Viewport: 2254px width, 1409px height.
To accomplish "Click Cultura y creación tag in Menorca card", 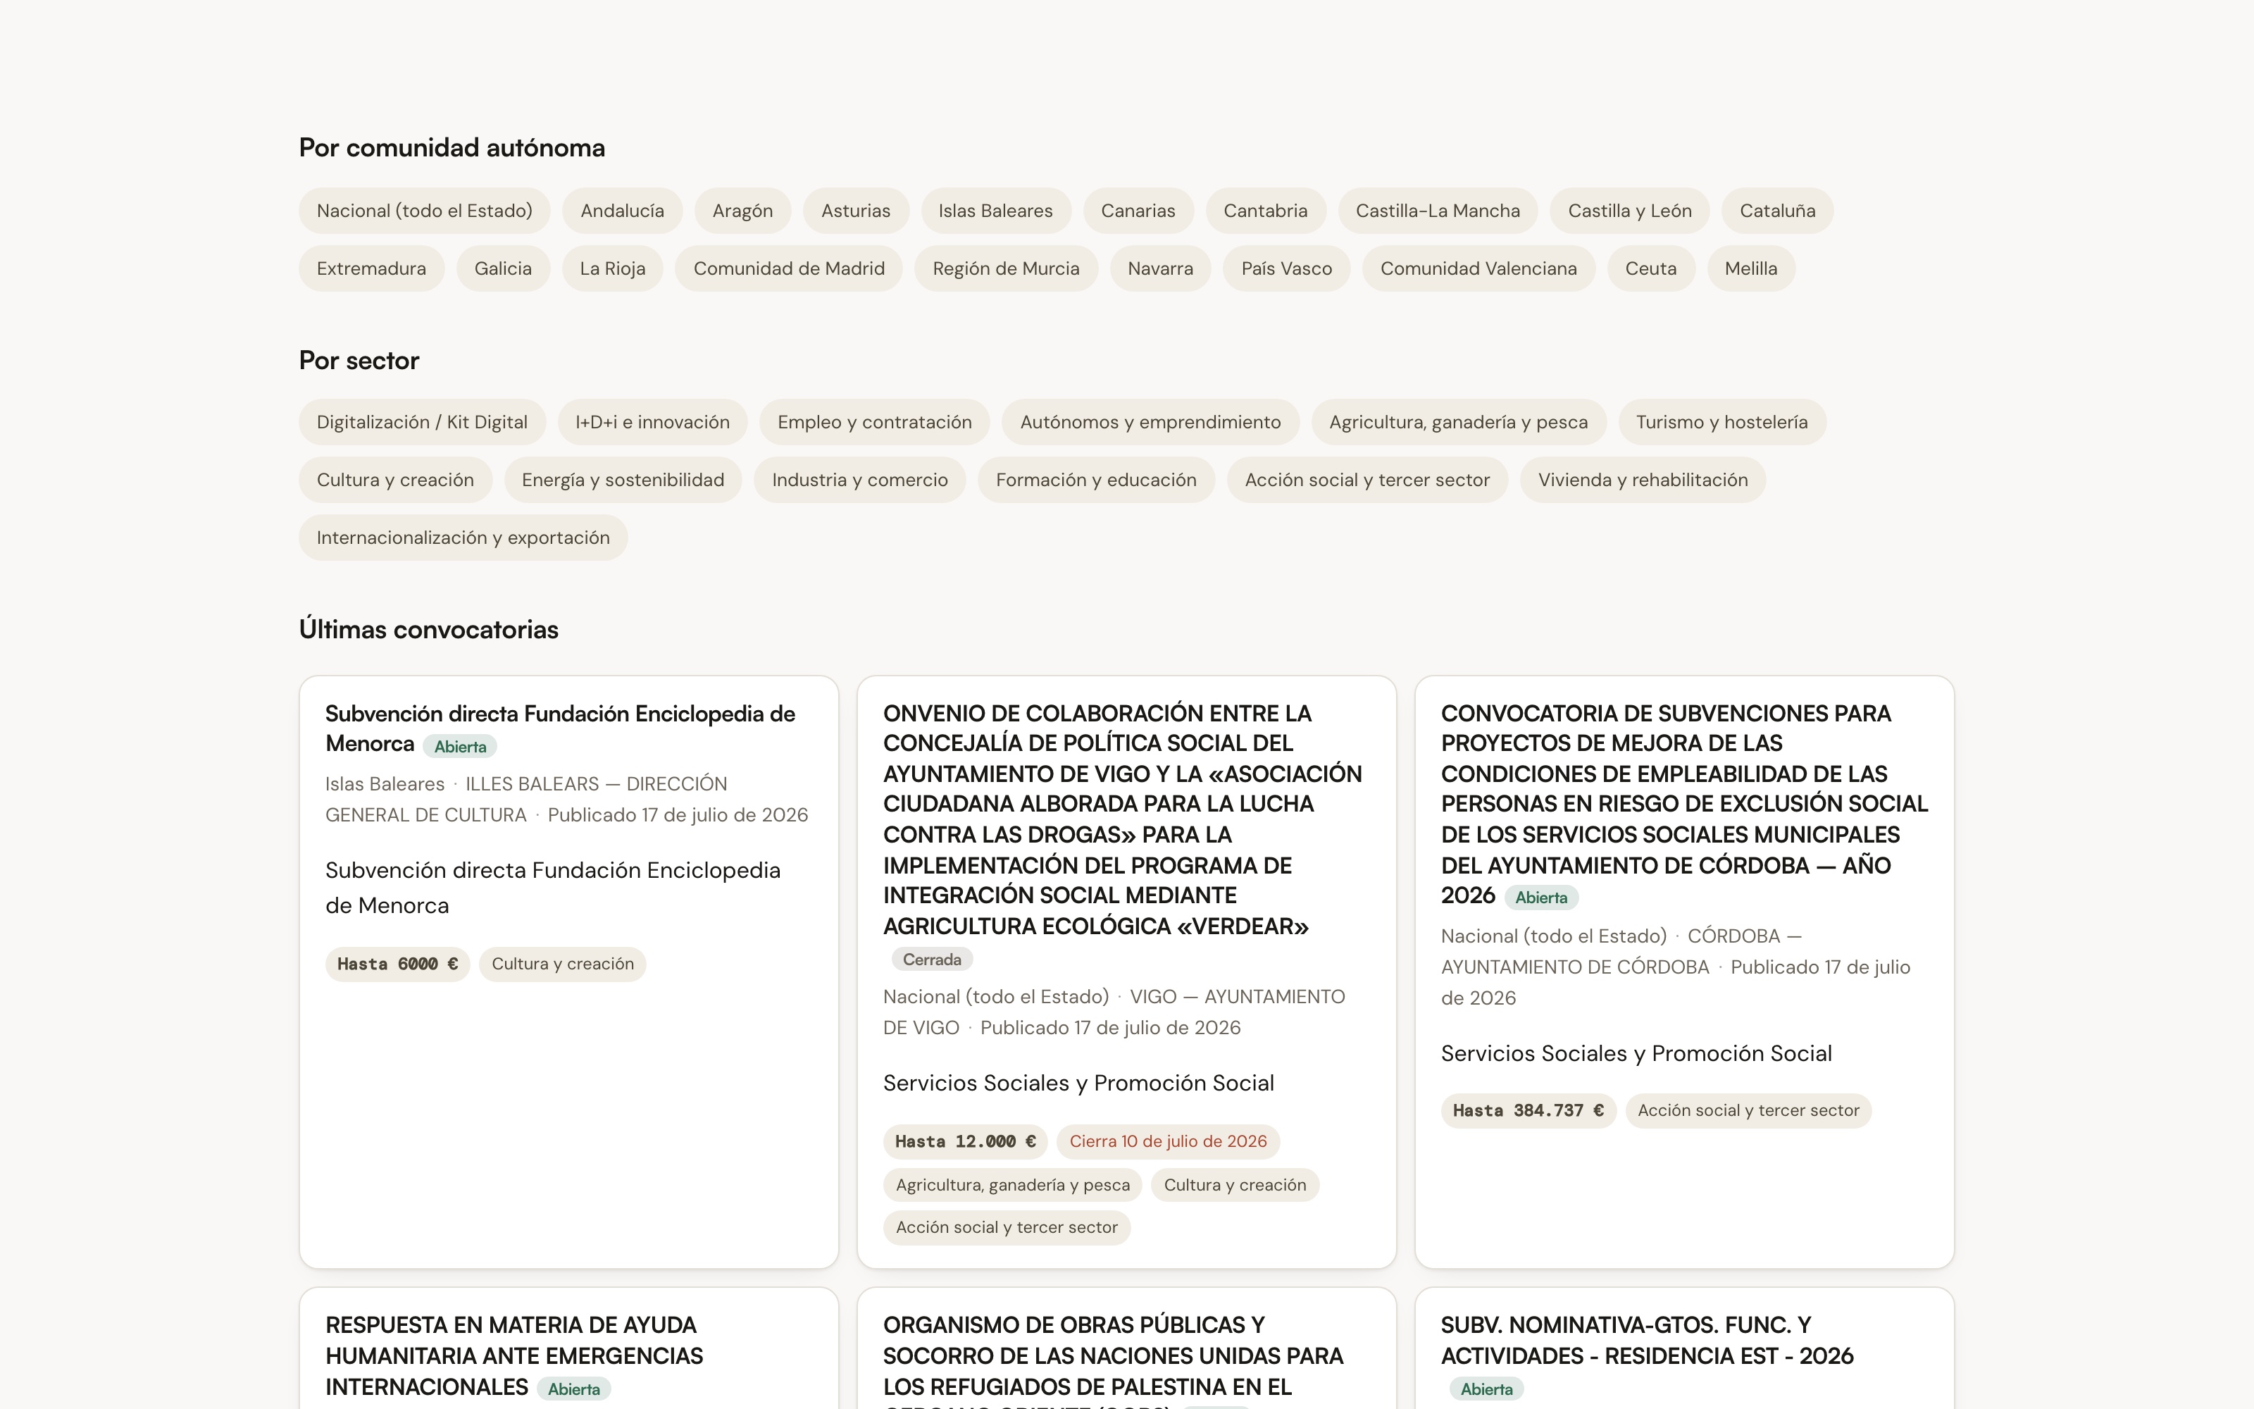I will coord(563,964).
